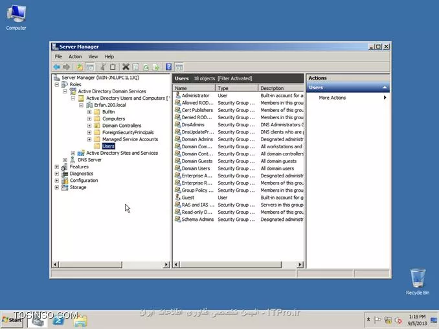Expand the Diagnostics node
Screen dimensions: 439x329
click(57, 174)
